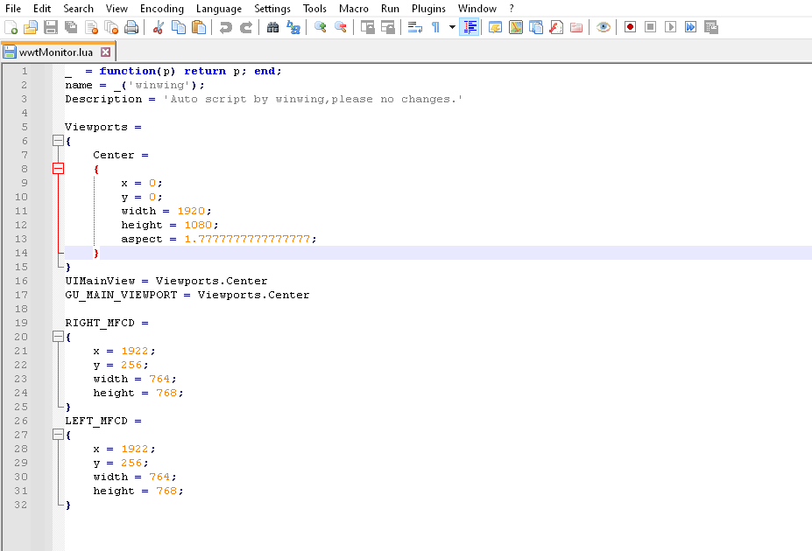Open the ? help menu

[x=512, y=8]
